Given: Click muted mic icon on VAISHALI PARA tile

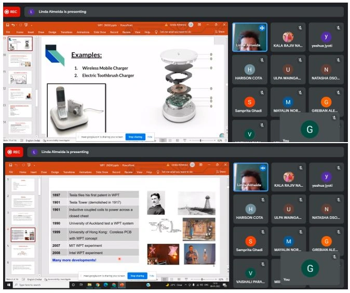Looking at the screenshot, I should click(263, 264).
